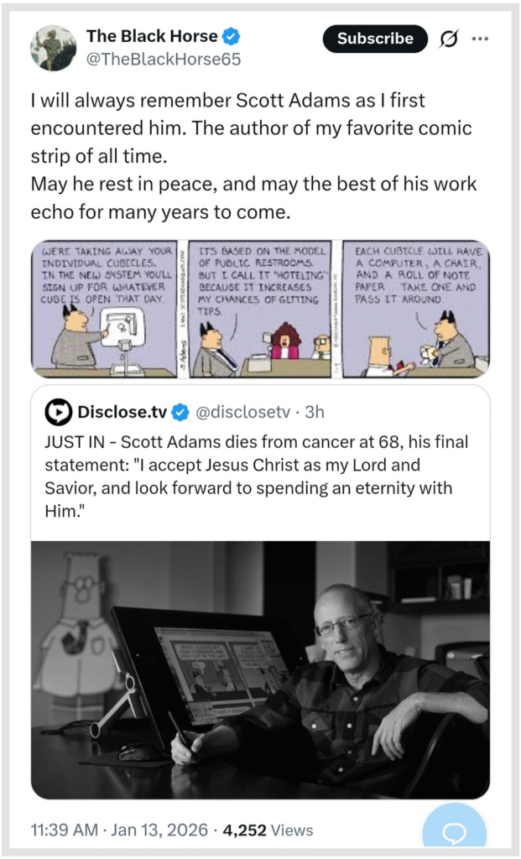
Task: Open the quoted 'JUST IN' post text
Action: (x=253, y=476)
